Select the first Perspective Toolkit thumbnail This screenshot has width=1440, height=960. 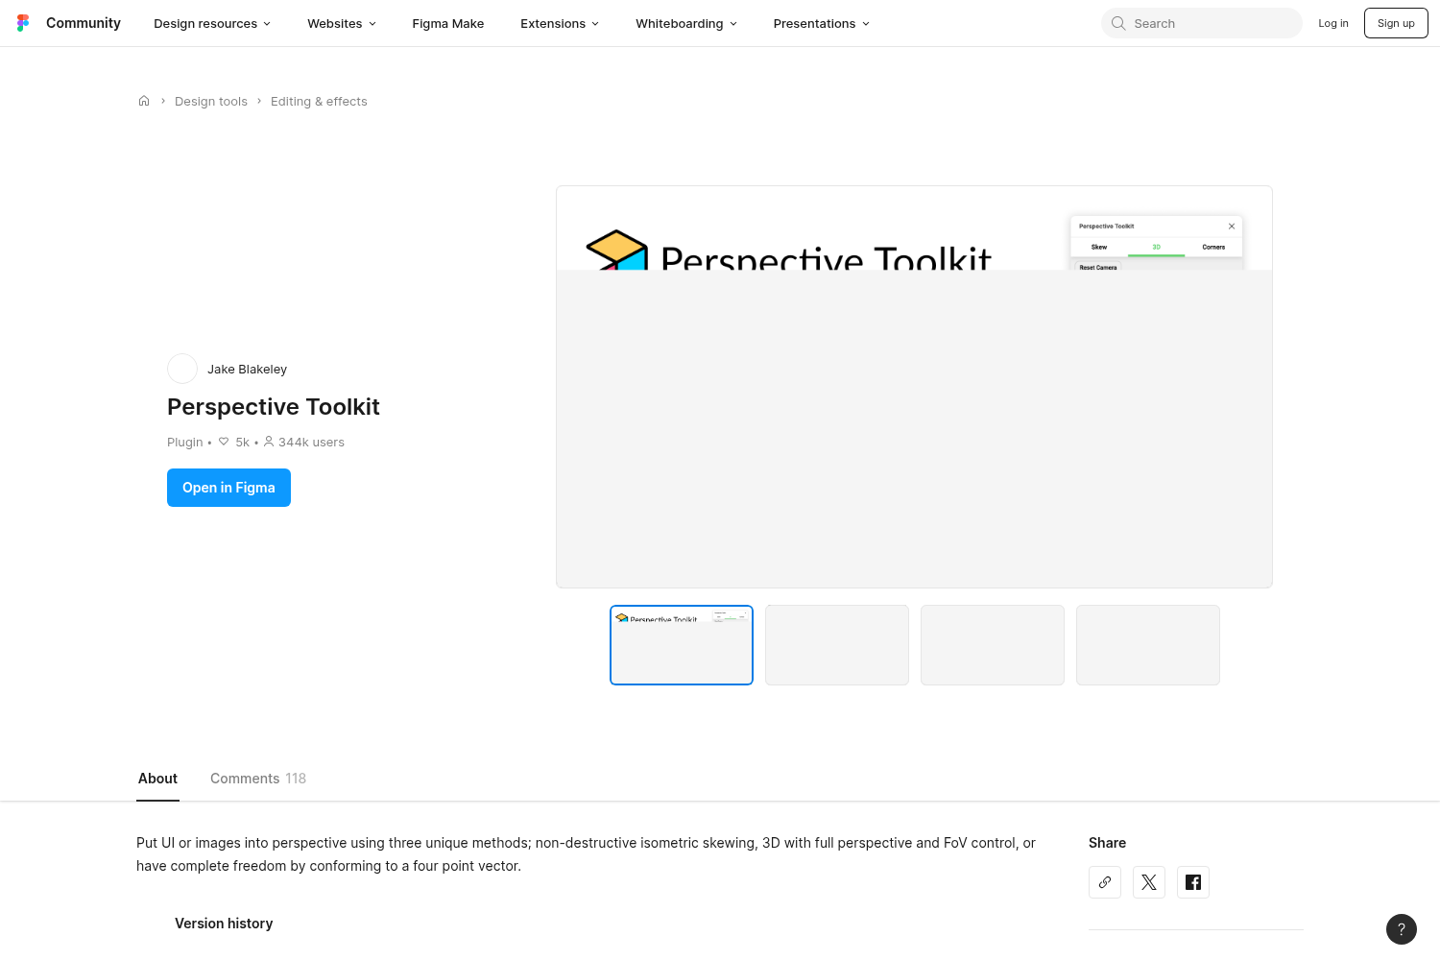[682, 645]
